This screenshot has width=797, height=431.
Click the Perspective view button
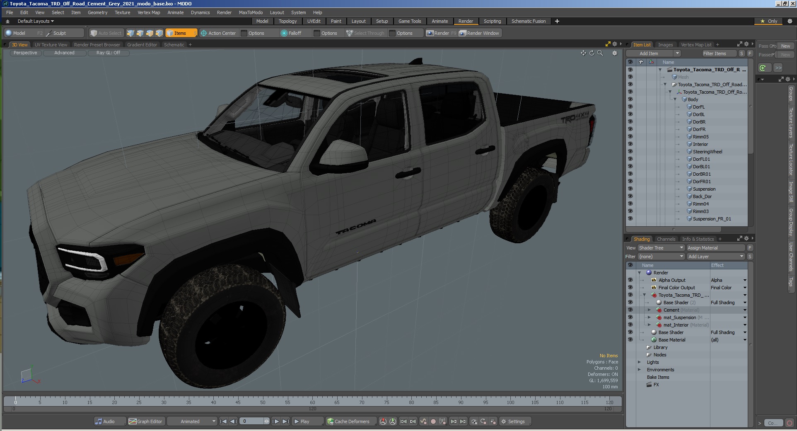[x=25, y=53]
